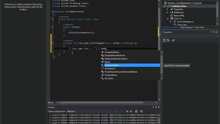Image resolution: width=220 pixels, height=124 pixels.
Task: Toggle auto-hide pin on Properties panel
Action: 214,32
